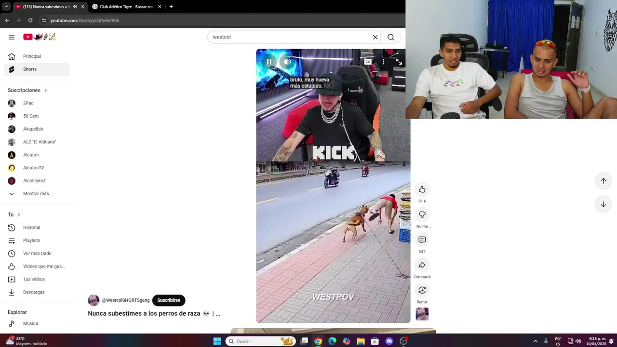Image resolution: width=617 pixels, height=347 pixels.
Task: Click Suscribirse button
Action: pos(168,300)
